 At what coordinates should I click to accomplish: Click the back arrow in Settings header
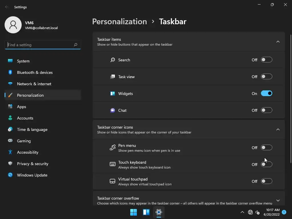point(7,7)
